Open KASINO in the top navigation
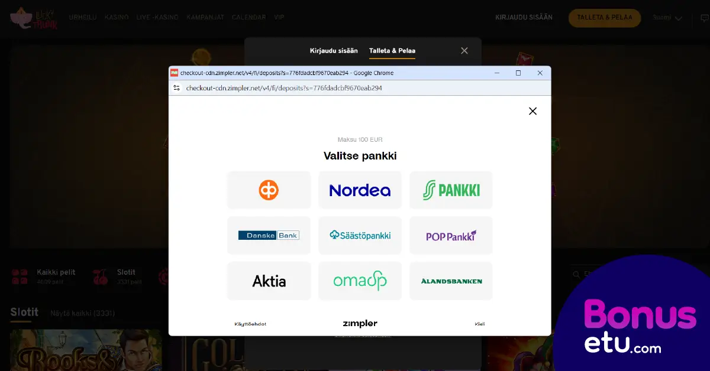 [x=117, y=18]
